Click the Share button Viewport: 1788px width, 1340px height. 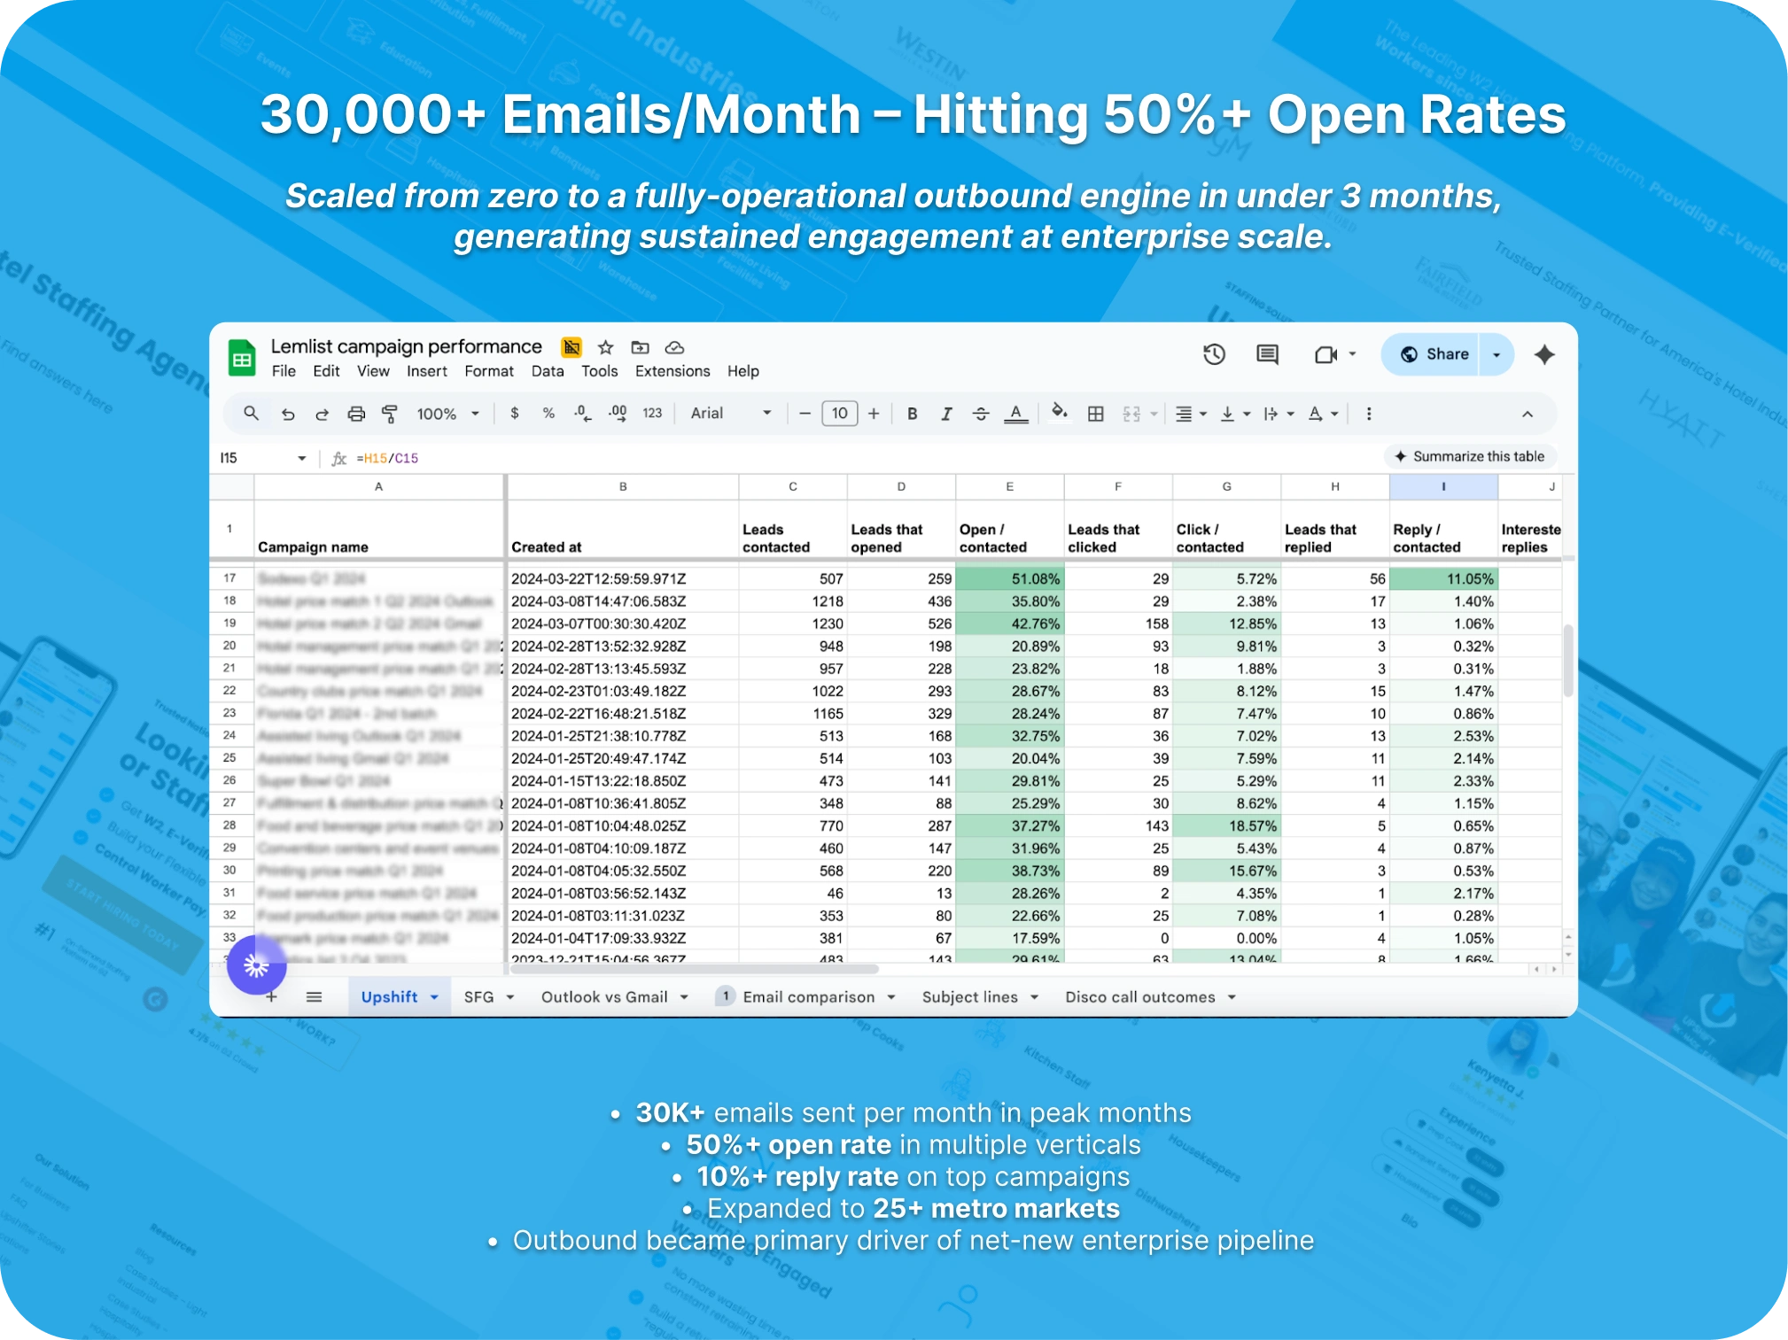pos(1434,354)
